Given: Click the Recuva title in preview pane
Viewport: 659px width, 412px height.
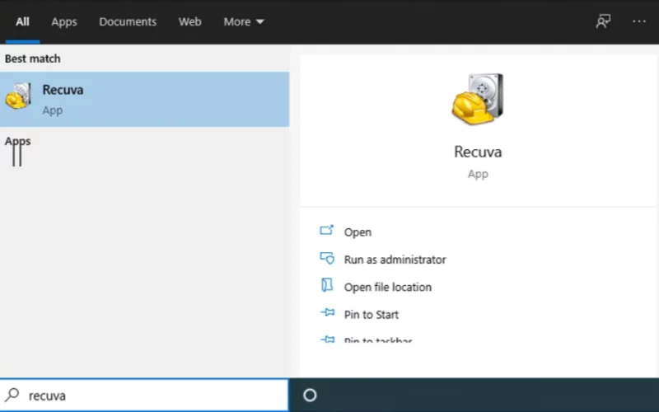Looking at the screenshot, I should (478, 152).
